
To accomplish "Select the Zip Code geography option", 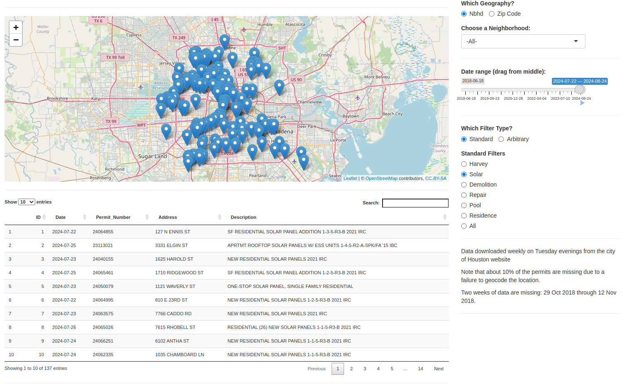I will (491, 14).
